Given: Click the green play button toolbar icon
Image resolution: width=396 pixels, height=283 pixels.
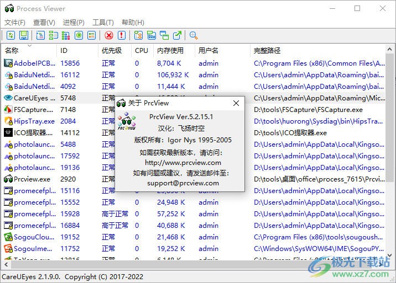Looking at the screenshot, I should point(79,35).
